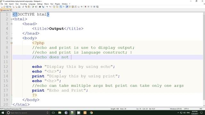Toggle synchronized horizontal scrolling
Viewport: 205px width, 115px height.
(57, 7)
